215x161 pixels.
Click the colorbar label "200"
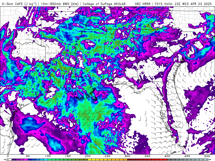(88, 156)
